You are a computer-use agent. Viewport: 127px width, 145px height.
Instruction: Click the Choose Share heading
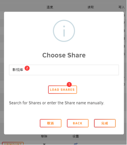point(64,55)
